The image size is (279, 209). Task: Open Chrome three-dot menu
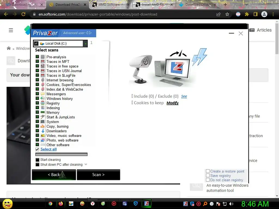pos(273,14)
